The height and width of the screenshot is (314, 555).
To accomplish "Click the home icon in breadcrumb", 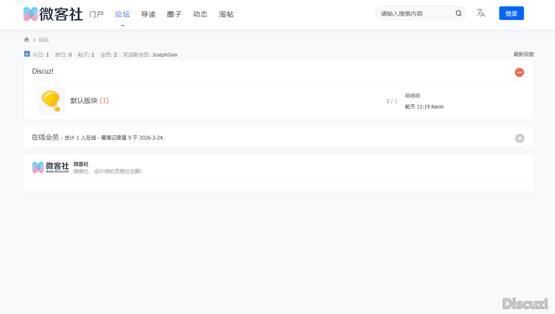I will (x=27, y=40).
